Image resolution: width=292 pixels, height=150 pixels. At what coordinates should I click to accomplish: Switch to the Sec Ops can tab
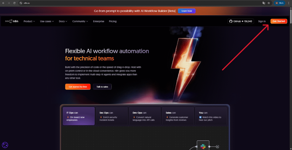pos(111,116)
